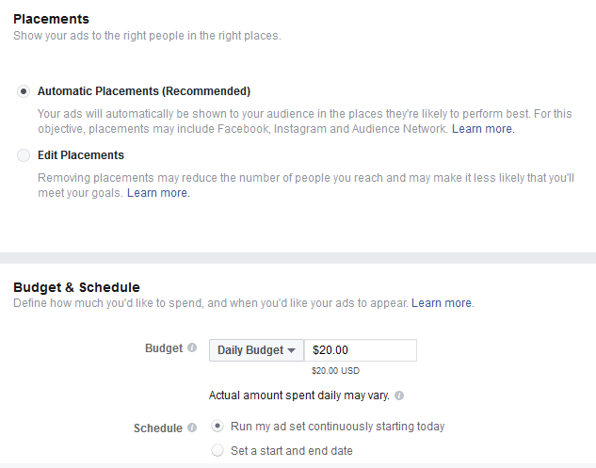This screenshot has width=596, height=468.
Task: Click the Placements section heading
Action: 51,19
